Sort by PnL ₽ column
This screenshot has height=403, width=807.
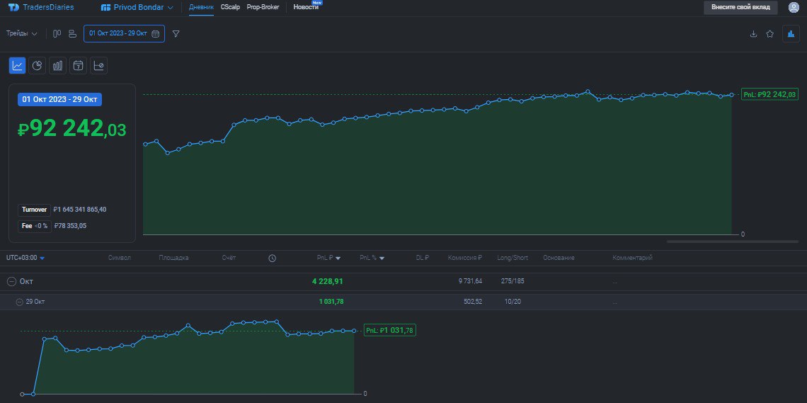pos(329,258)
